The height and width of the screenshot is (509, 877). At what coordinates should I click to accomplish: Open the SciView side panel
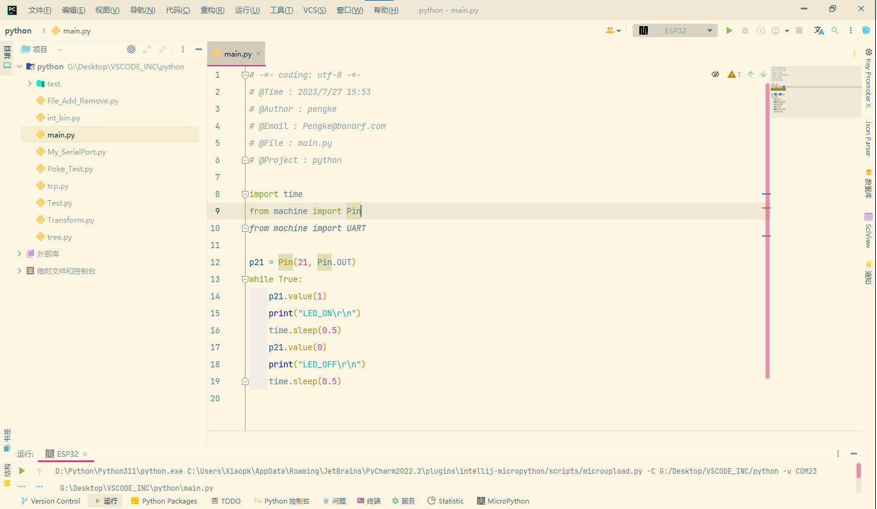(868, 230)
